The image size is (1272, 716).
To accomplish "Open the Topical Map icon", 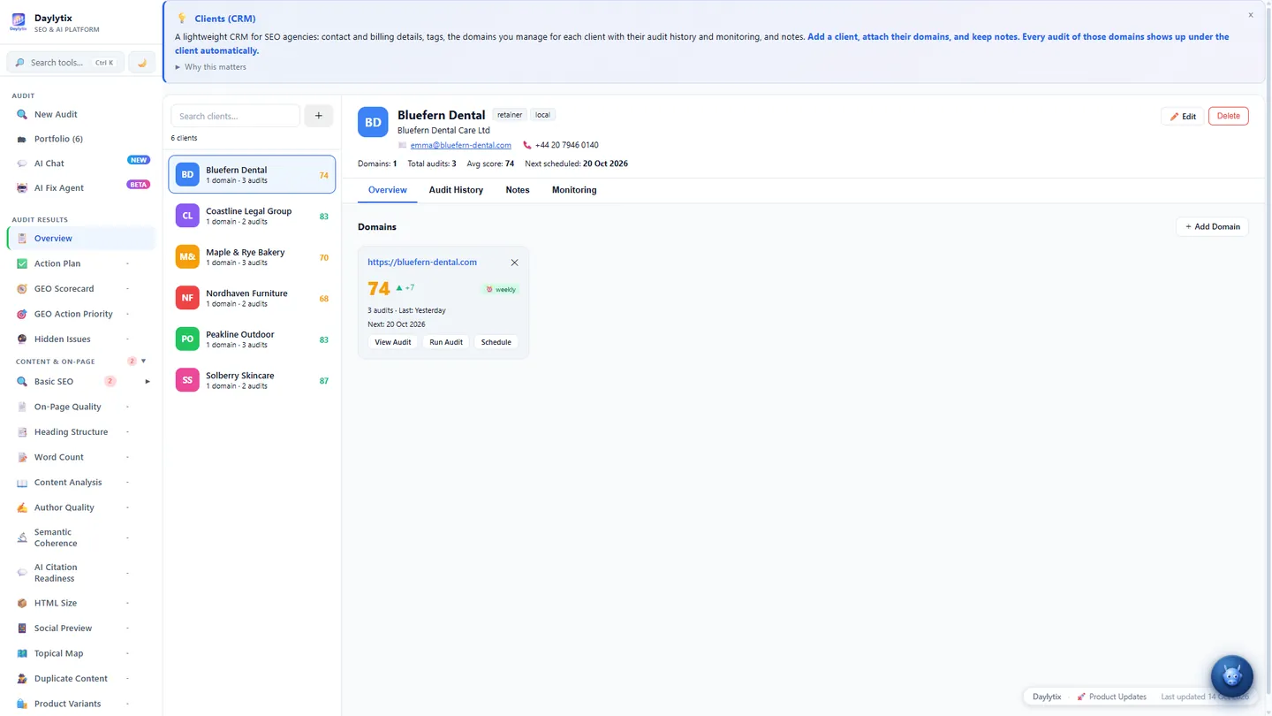I will click(x=22, y=653).
